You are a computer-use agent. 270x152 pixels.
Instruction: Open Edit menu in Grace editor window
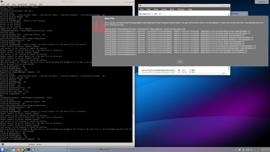tap(148, 9)
